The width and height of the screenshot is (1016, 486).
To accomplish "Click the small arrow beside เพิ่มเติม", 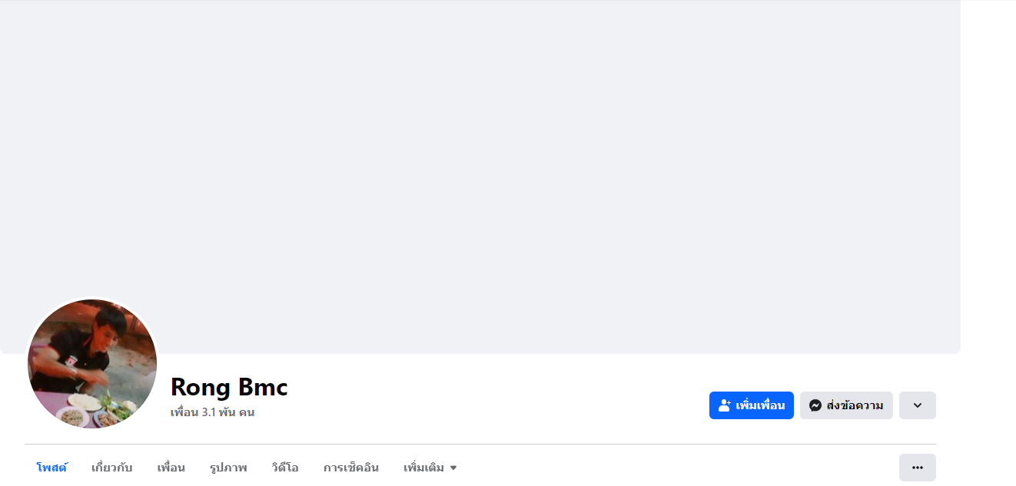I will [x=453, y=468].
